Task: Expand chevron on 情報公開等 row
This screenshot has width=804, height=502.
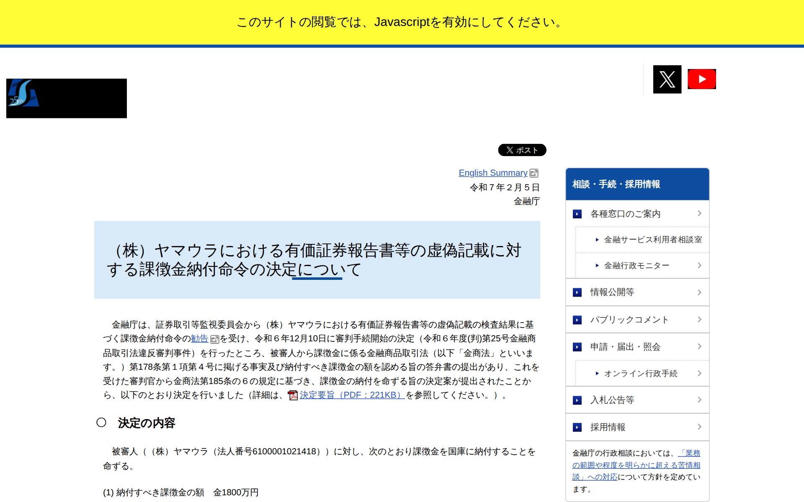Action: (x=699, y=292)
